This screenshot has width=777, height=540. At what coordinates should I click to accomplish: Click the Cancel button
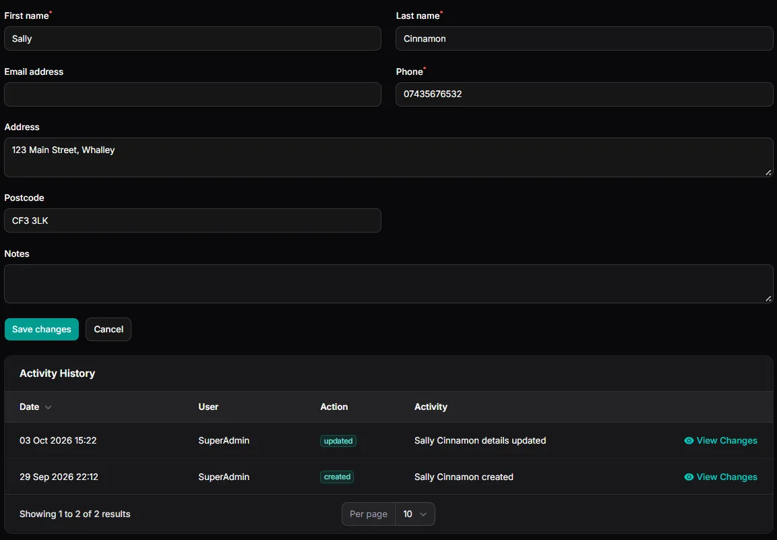108,329
